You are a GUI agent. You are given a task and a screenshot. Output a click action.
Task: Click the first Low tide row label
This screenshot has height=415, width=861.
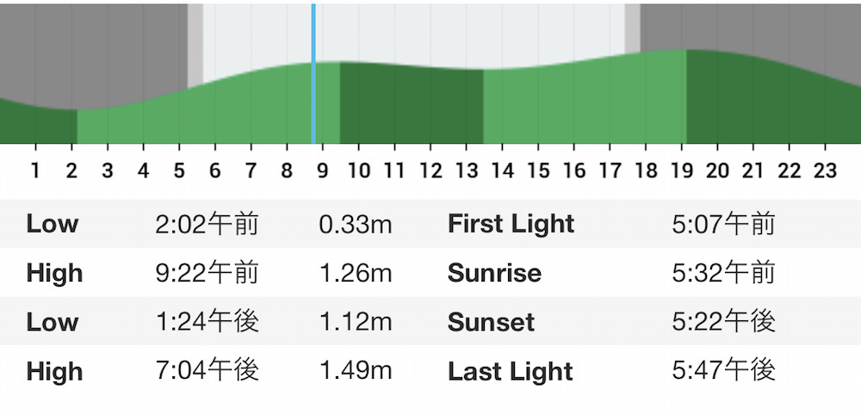53,224
